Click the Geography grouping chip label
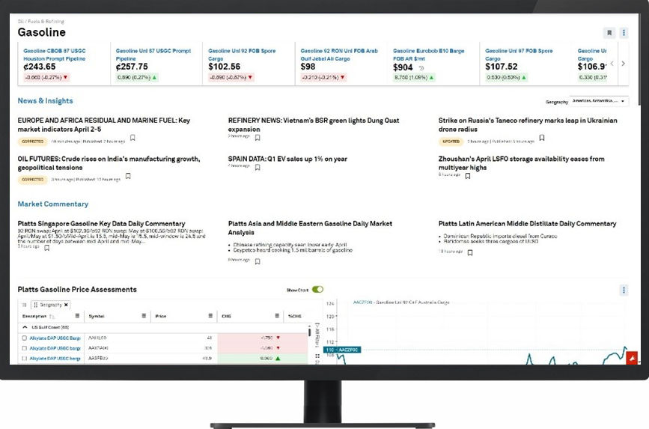This screenshot has width=649, height=429. (50, 305)
